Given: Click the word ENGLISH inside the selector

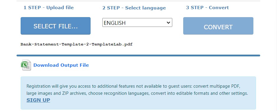Looking at the screenshot, I should [x=115, y=23].
